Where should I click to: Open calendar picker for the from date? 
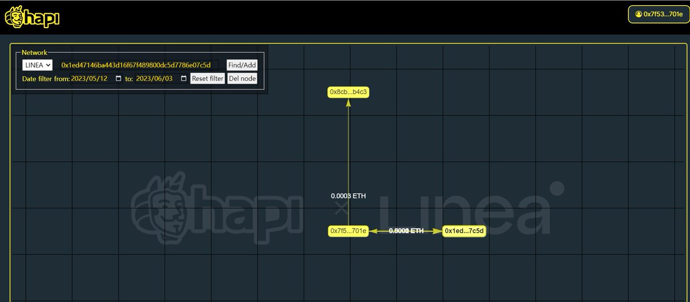[x=118, y=79]
